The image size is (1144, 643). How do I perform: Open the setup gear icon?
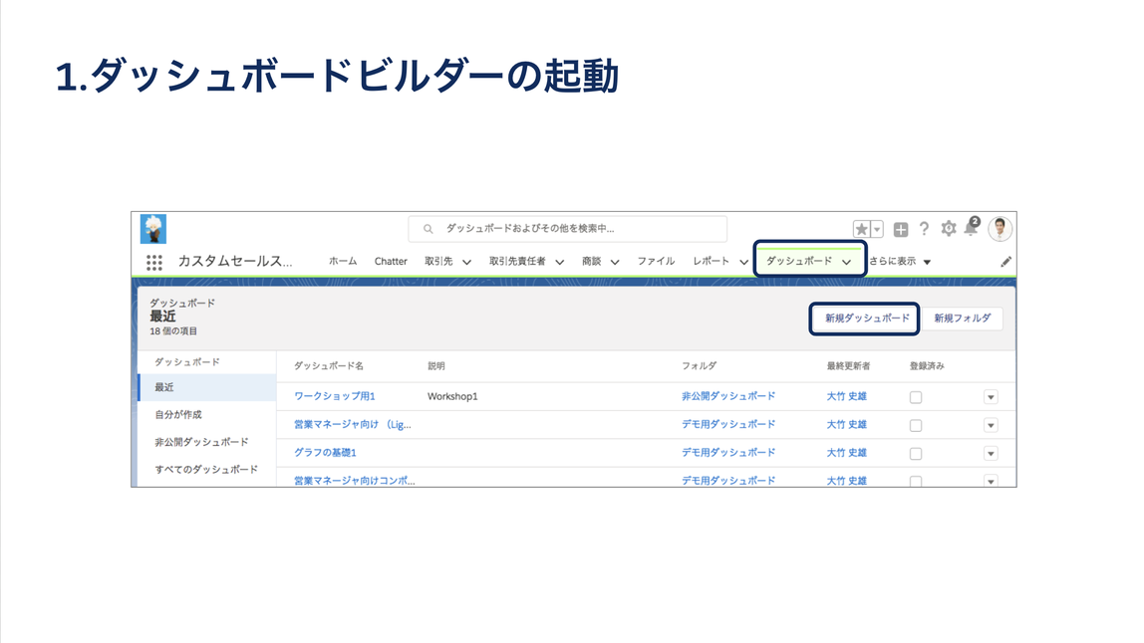949,229
